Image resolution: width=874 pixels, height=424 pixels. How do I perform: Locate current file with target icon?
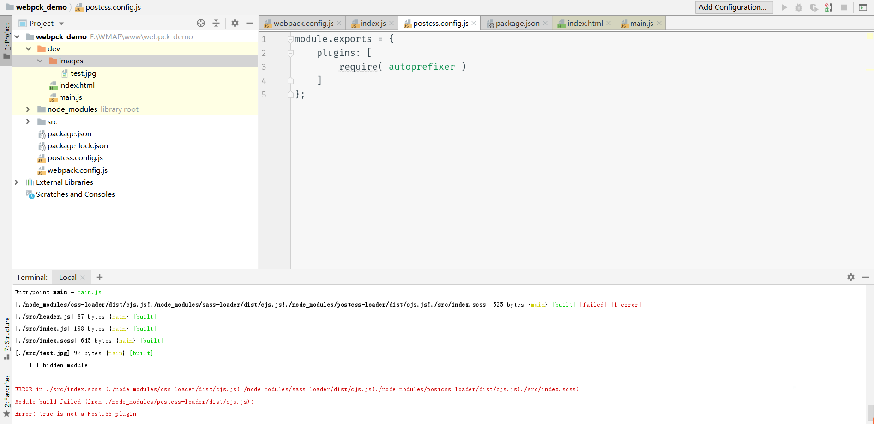201,23
